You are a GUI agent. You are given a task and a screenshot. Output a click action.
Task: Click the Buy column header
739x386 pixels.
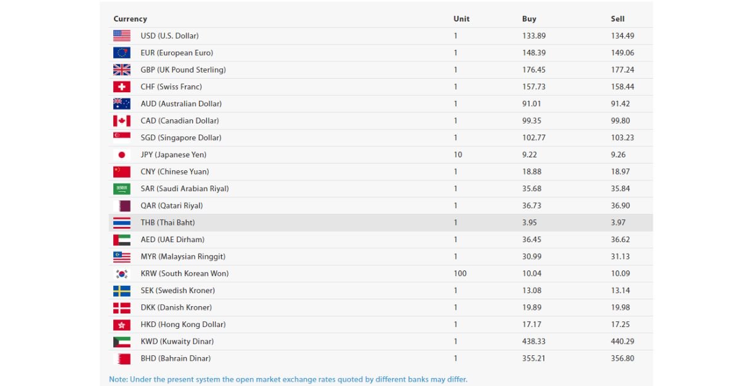point(529,19)
